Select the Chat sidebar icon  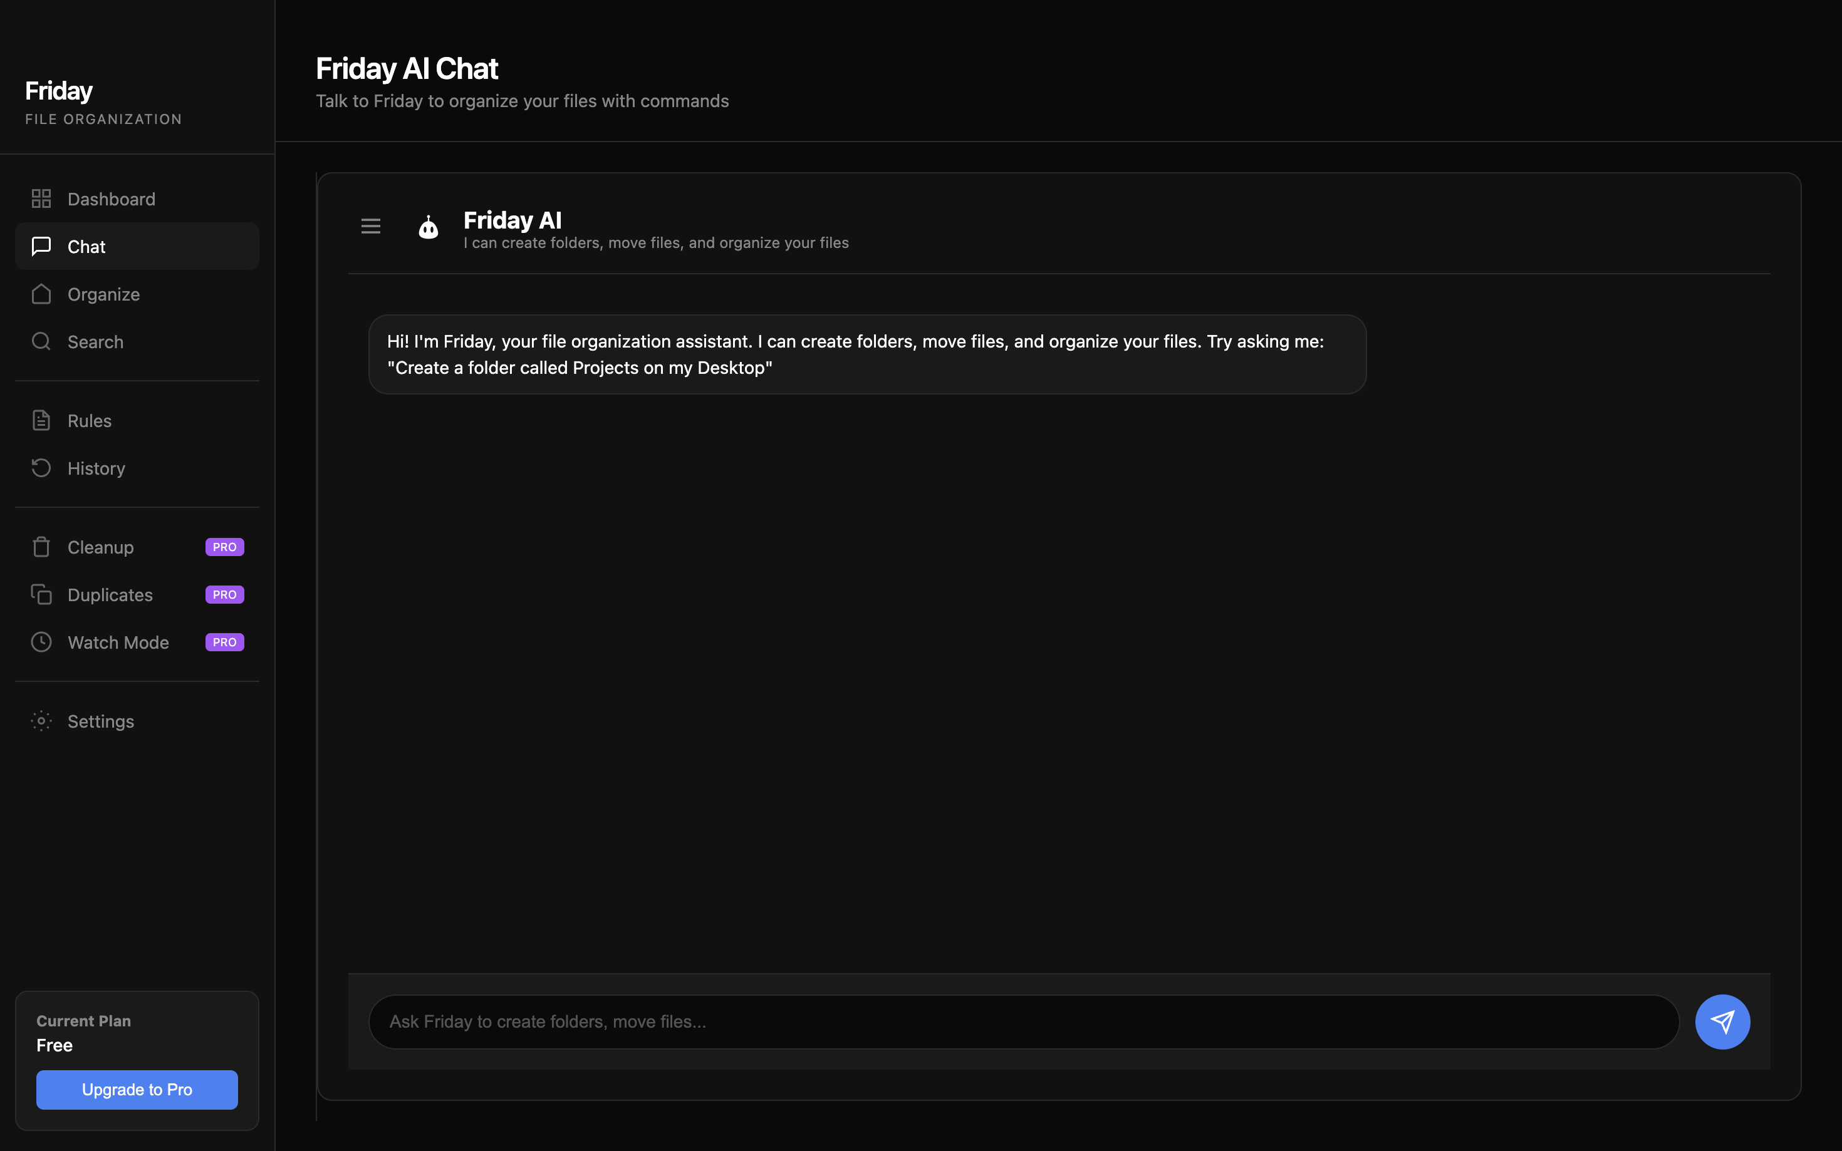click(41, 246)
